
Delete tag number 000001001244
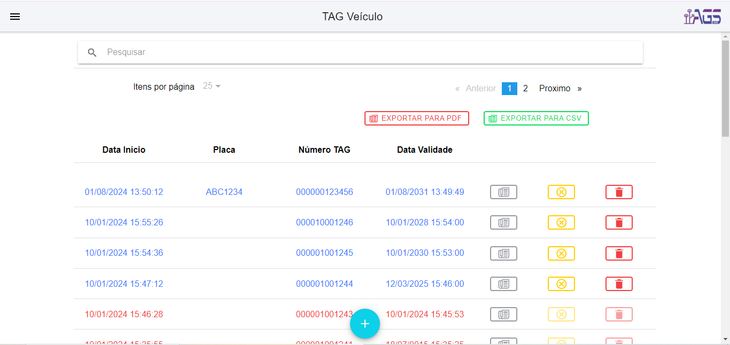[618, 284]
